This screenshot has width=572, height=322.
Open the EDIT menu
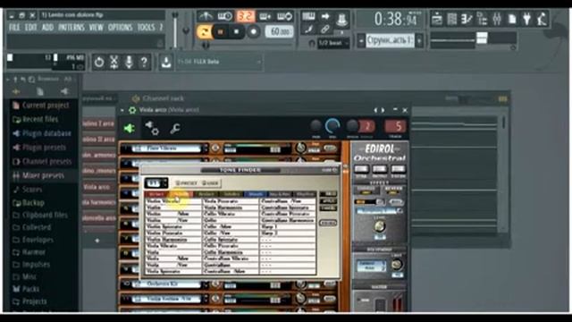(30, 28)
